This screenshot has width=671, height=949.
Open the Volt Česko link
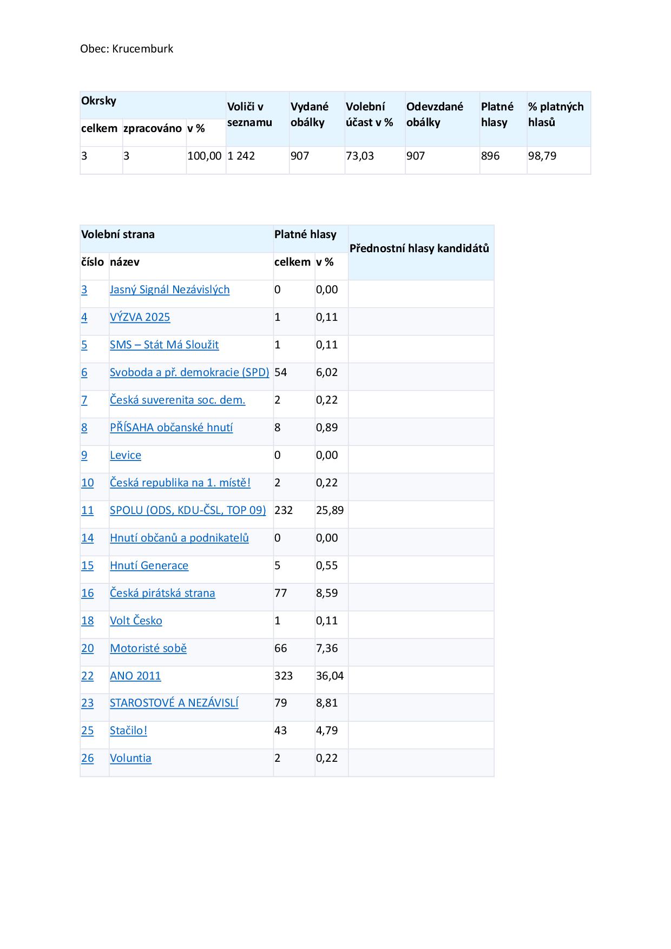pos(136,621)
